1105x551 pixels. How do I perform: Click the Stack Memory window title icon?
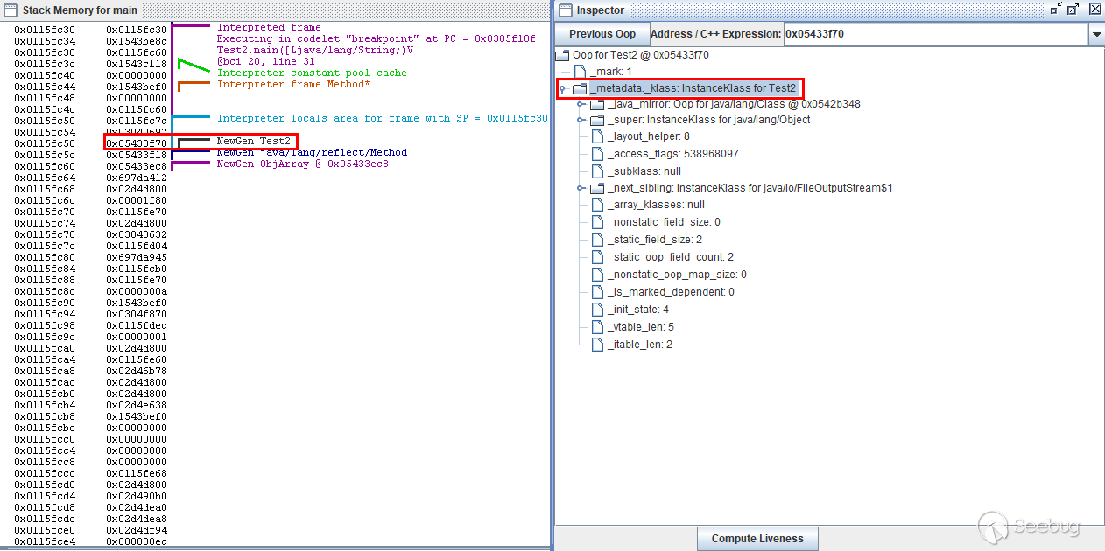(10, 10)
